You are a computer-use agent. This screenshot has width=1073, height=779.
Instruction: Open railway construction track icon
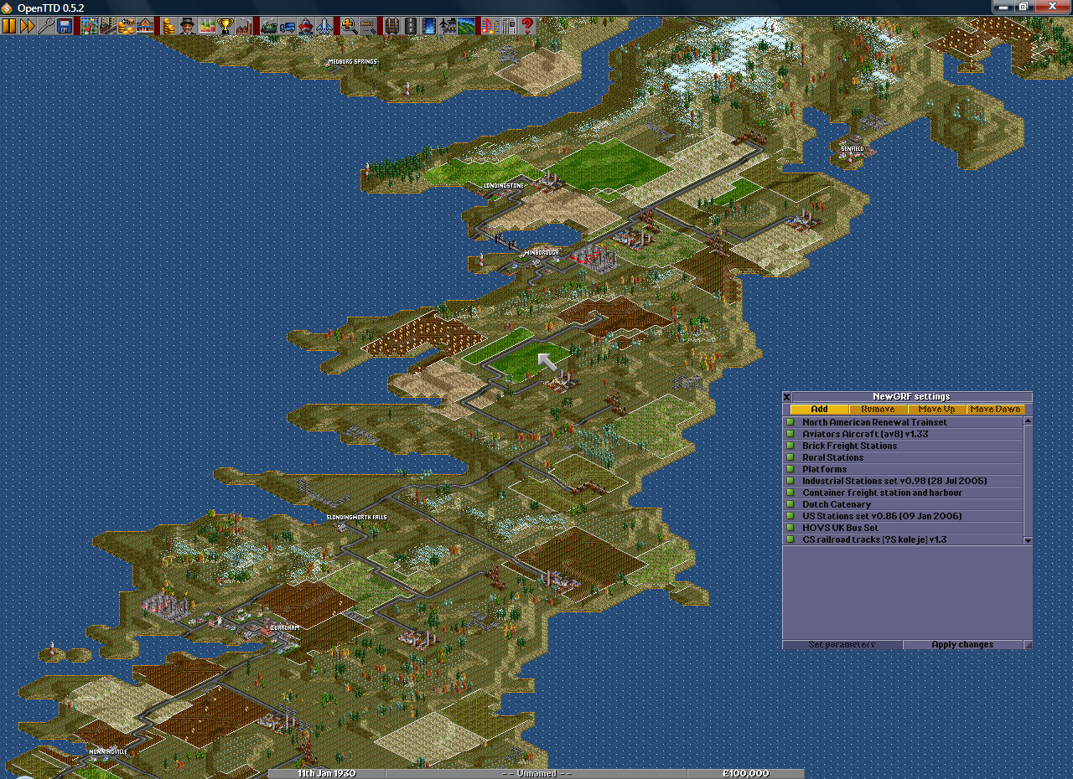click(x=391, y=26)
